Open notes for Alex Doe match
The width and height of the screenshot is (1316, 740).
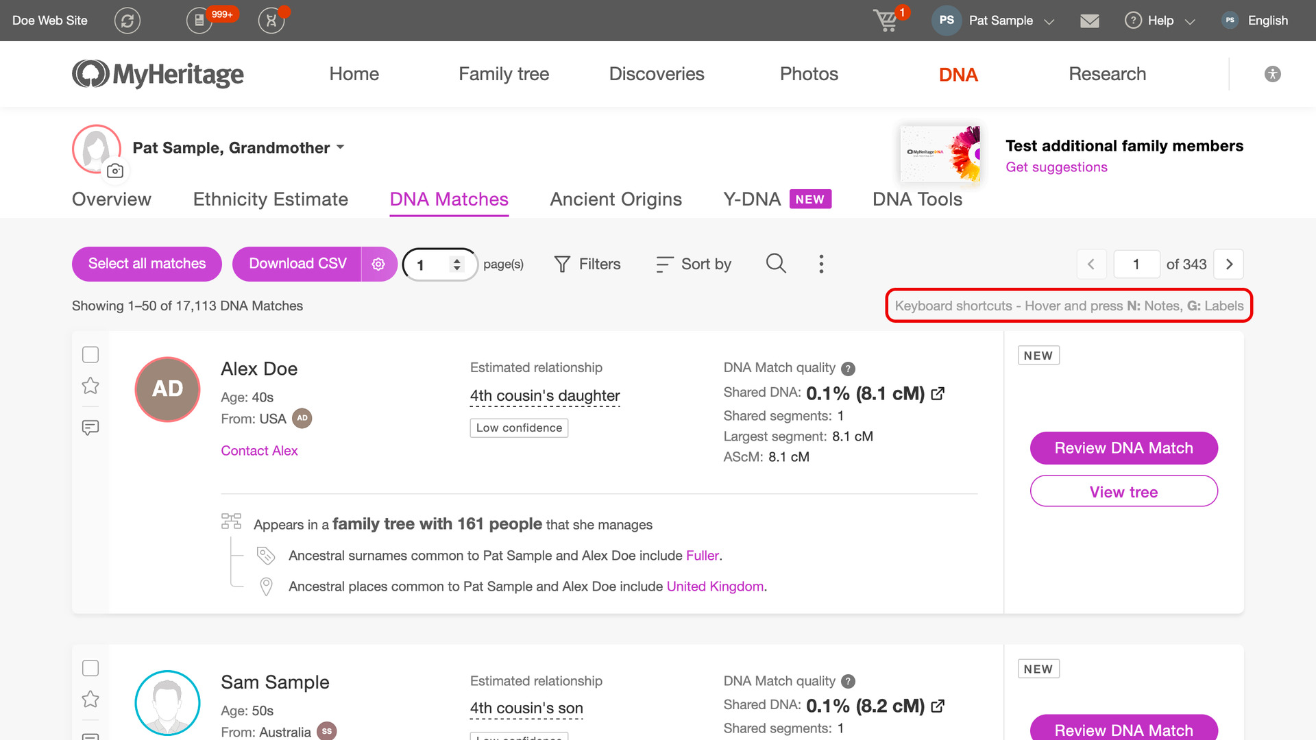click(90, 428)
